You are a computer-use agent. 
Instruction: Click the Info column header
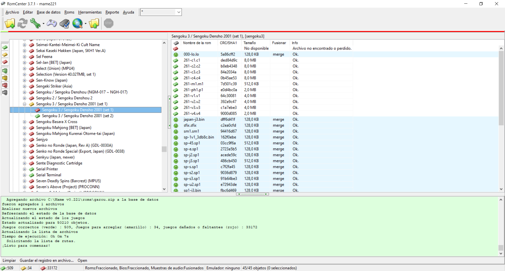[321, 43]
